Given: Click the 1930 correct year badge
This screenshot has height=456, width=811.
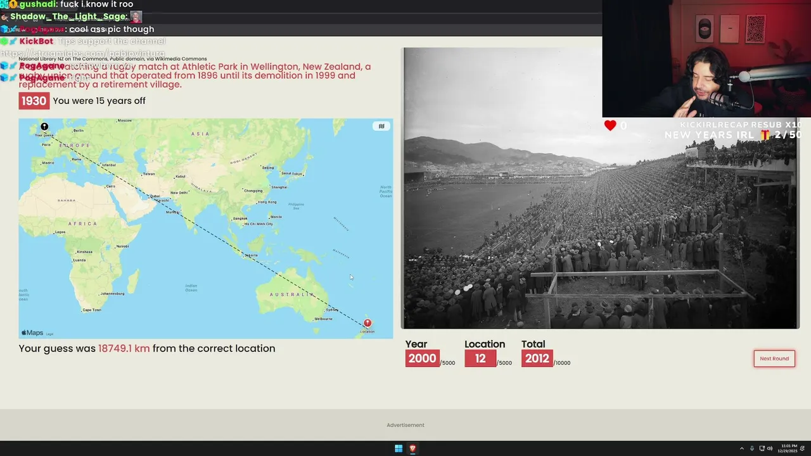Looking at the screenshot, I should click(x=34, y=101).
